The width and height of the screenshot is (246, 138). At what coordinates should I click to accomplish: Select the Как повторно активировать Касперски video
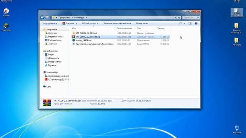(95, 44)
